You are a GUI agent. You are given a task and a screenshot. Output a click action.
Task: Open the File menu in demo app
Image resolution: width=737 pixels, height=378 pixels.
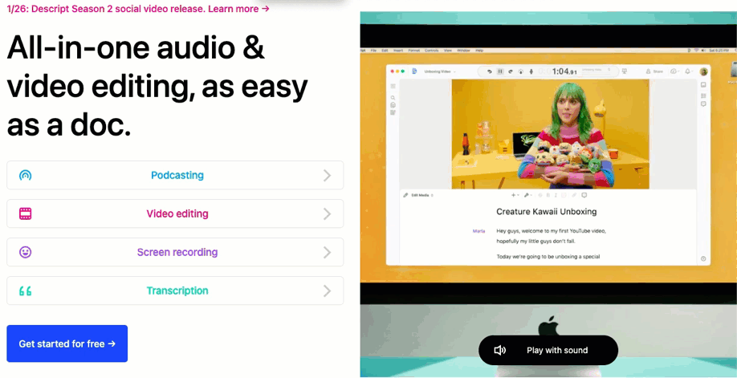click(373, 51)
